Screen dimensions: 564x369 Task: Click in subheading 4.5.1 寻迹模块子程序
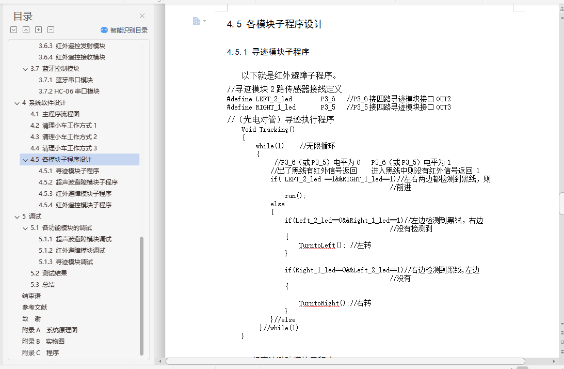[x=268, y=52]
